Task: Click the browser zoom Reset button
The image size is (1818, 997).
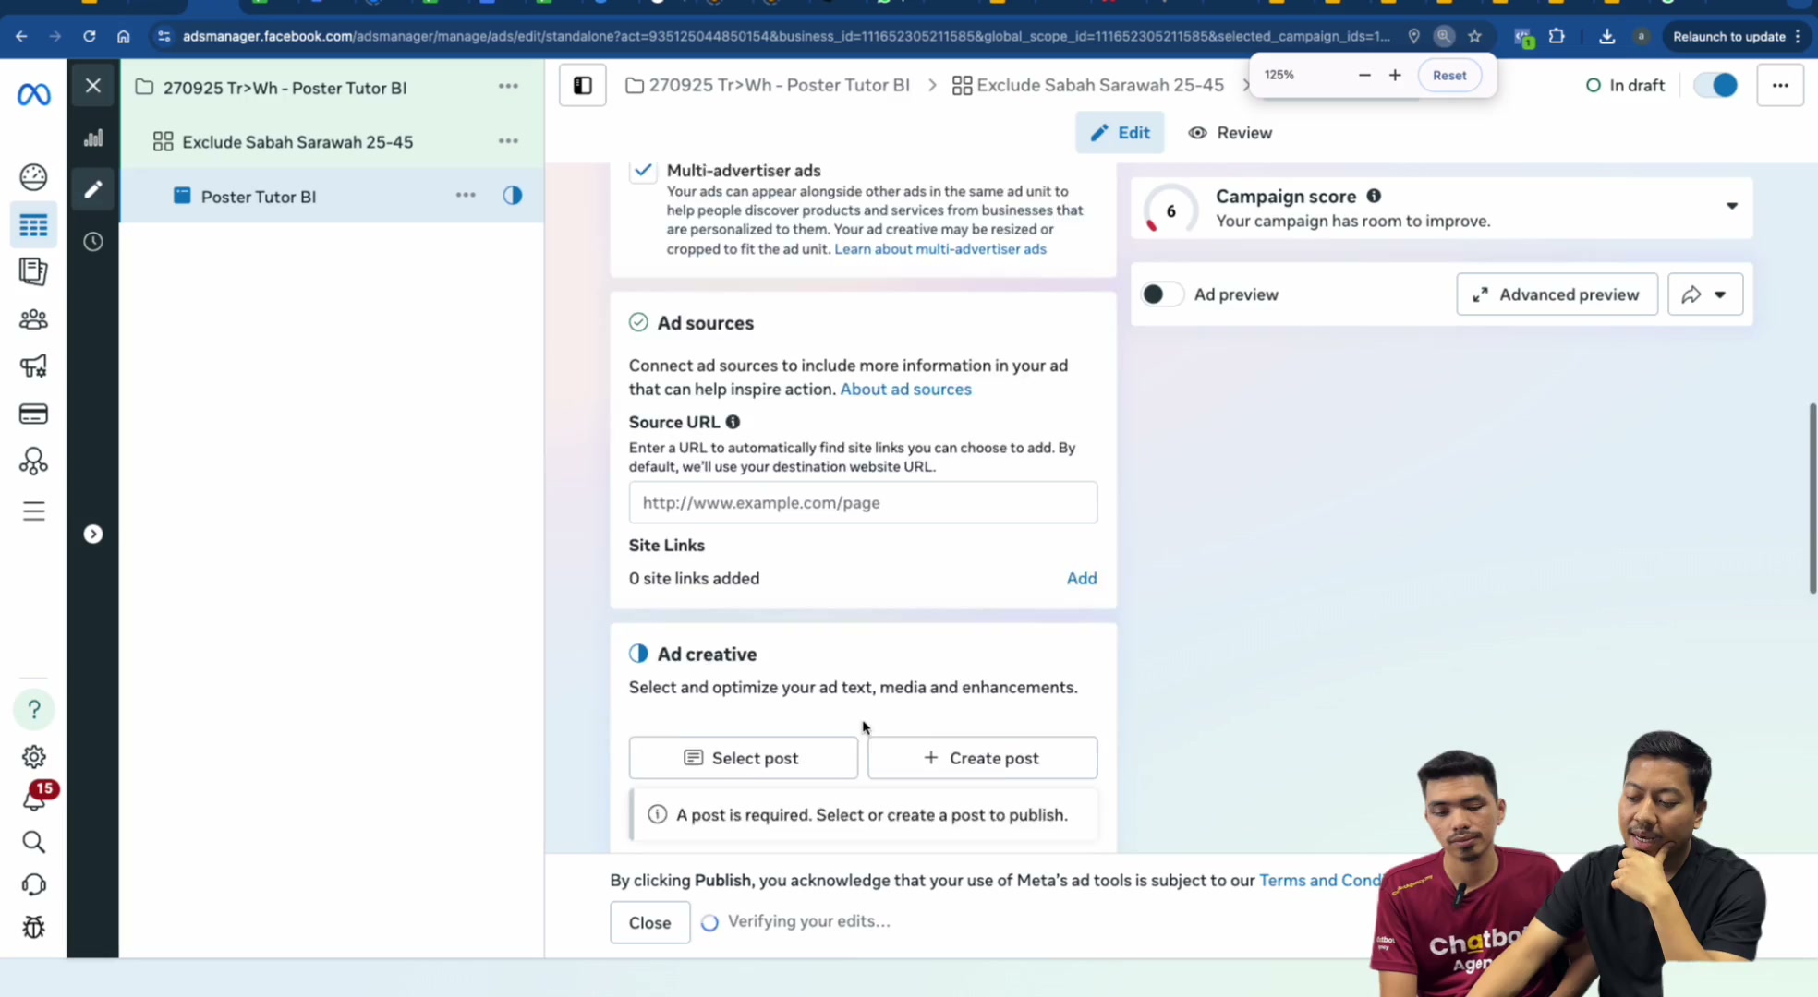Action: (x=1448, y=76)
